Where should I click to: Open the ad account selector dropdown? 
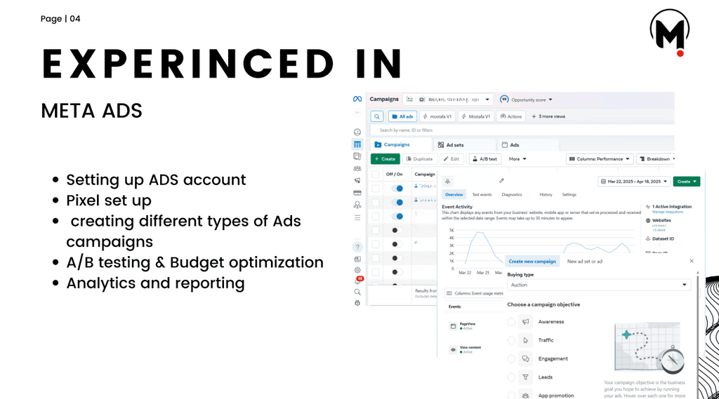448,100
